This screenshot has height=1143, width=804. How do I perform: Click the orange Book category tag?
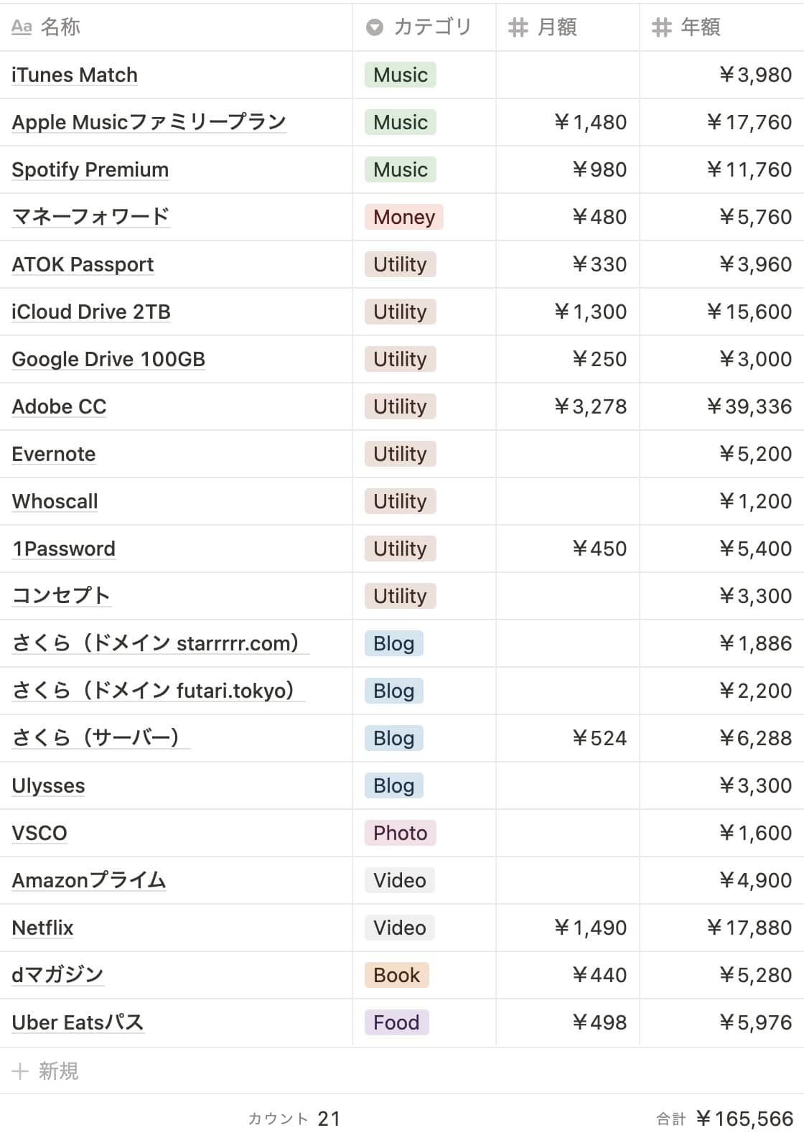396,976
